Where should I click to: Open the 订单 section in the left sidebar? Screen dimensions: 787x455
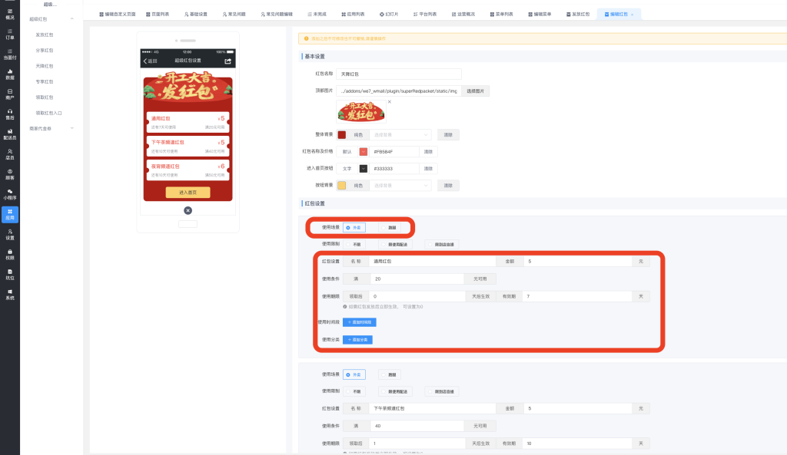(10, 35)
